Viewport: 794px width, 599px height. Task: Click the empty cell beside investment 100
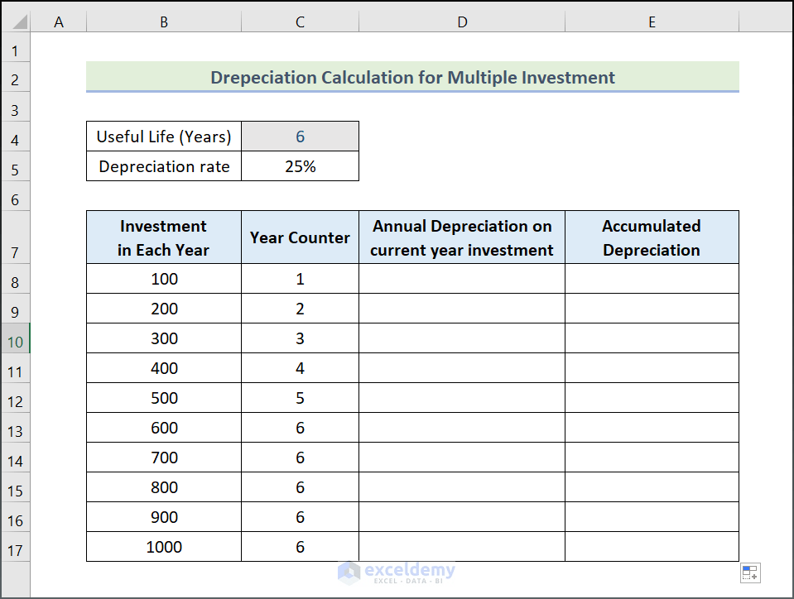click(461, 279)
